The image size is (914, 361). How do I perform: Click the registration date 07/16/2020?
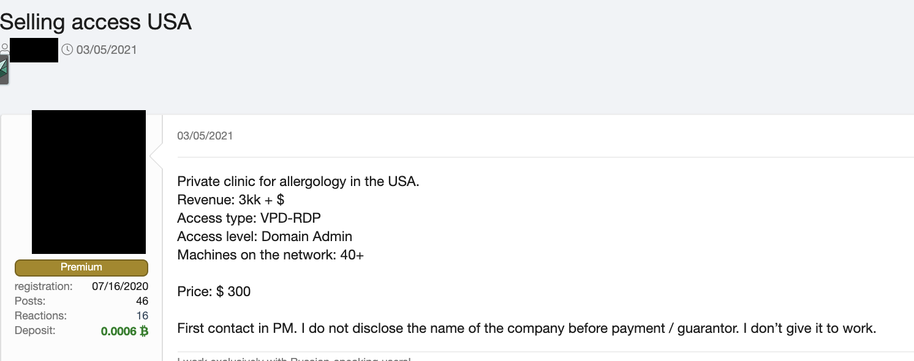[120, 286]
